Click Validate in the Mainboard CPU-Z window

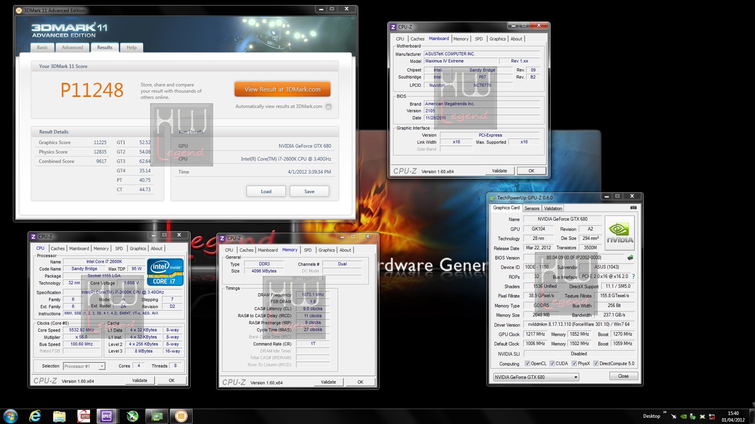pyautogui.click(x=499, y=171)
